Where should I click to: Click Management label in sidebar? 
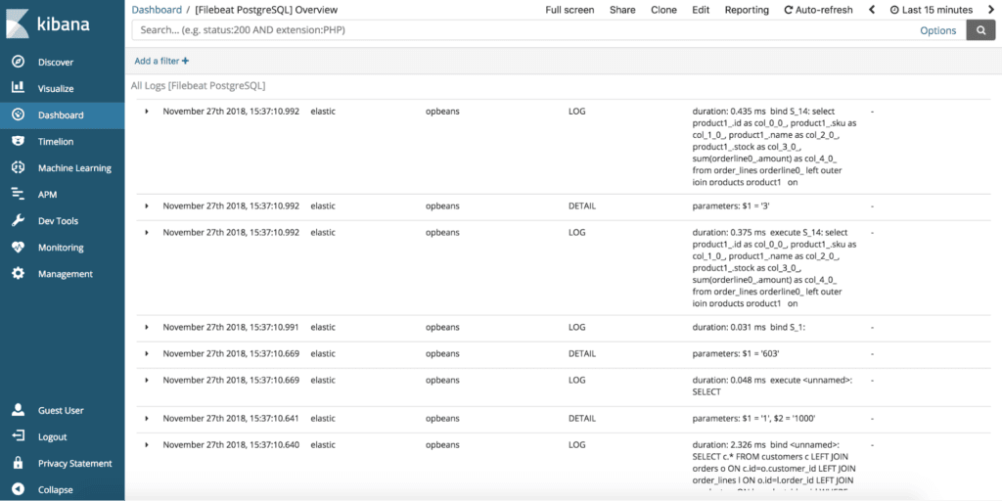pos(66,274)
